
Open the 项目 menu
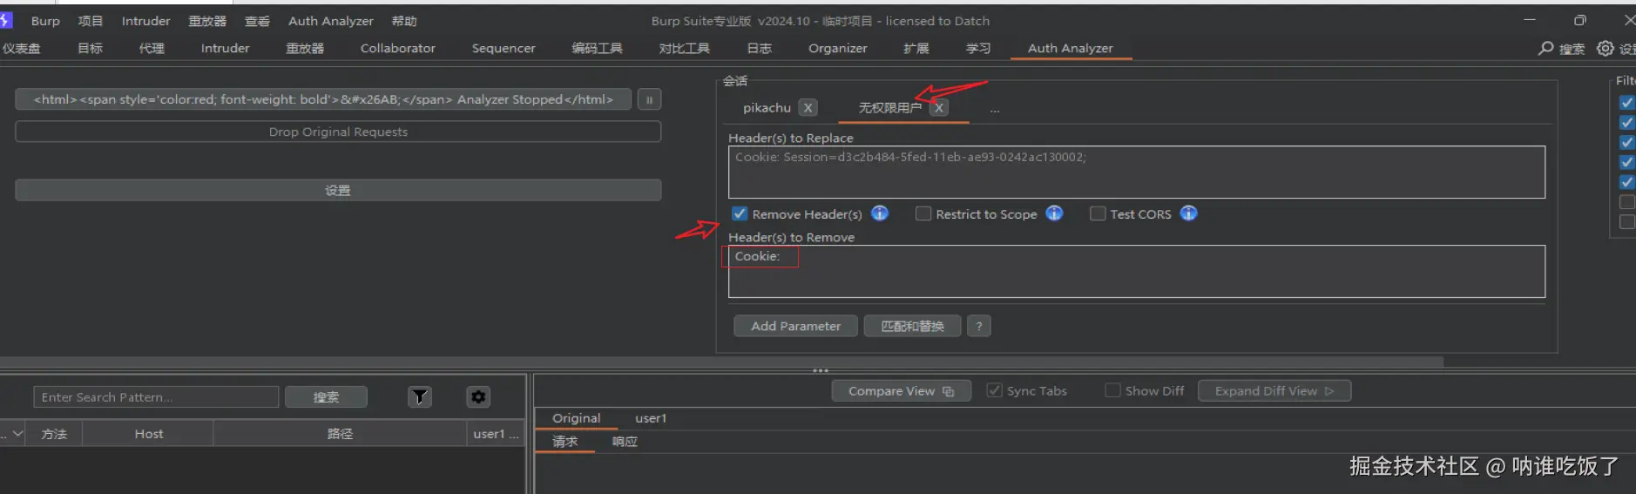coord(91,21)
